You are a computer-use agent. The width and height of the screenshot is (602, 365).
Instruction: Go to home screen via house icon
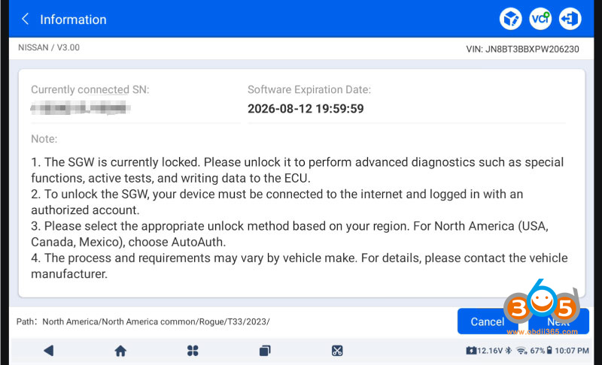[x=120, y=351]
